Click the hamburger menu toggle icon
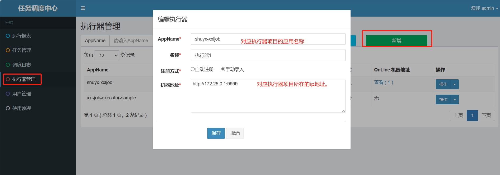This screenshot has width=500, height=175. click(83, 8)
